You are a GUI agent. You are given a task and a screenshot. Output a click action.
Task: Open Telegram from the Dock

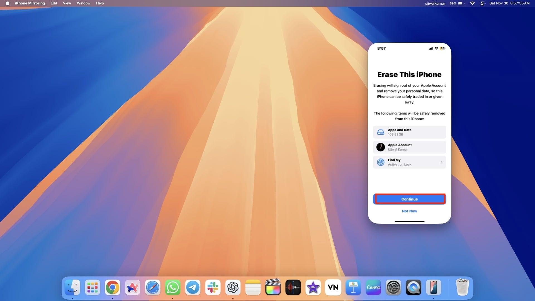[x=193, y=287]
